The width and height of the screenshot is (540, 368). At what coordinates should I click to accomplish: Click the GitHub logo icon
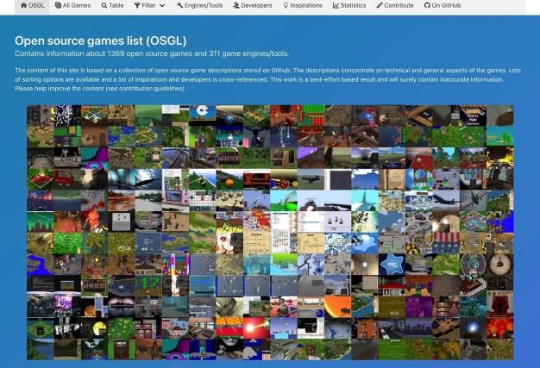427,5
